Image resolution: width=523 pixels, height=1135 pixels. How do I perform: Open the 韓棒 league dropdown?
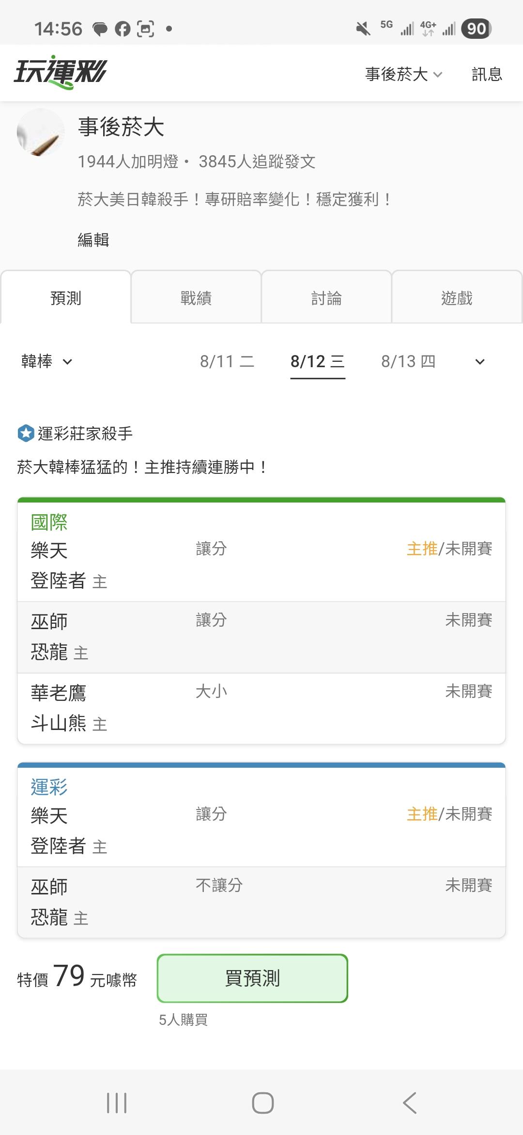point(47,361)
